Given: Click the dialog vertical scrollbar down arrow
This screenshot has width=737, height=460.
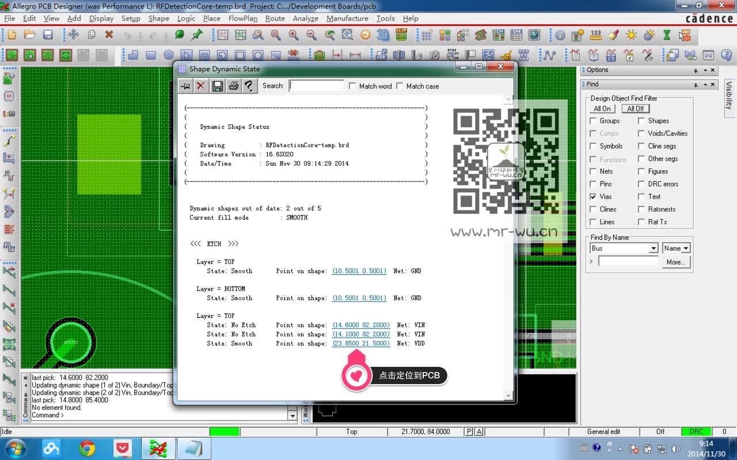Looking at the screenshot, I should click(508, 396).
